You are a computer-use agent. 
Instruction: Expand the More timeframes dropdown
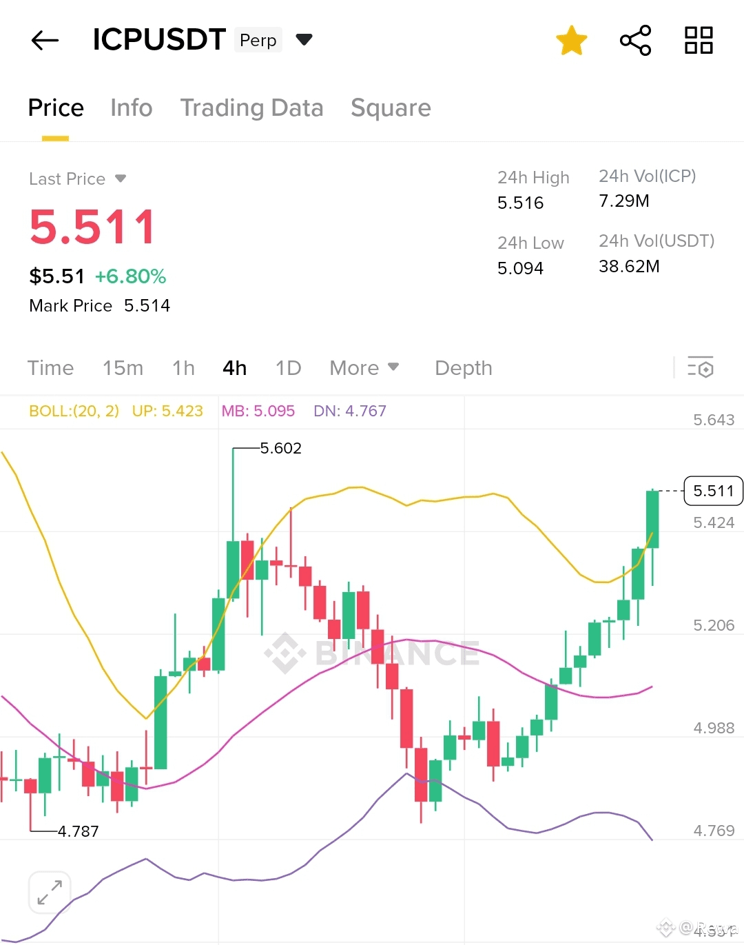[x=364, y=368]
